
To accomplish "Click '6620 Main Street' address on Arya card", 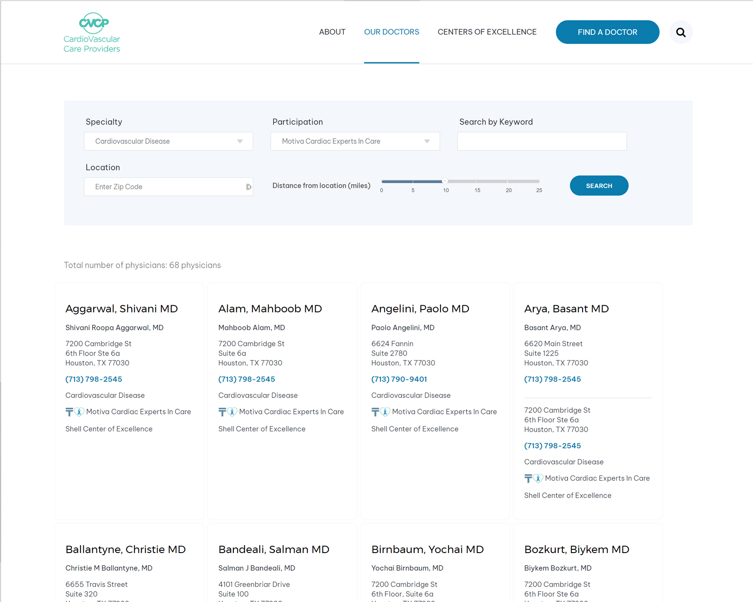I will (553, 344).
